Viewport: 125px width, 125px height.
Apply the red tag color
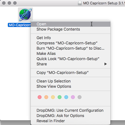40,97
